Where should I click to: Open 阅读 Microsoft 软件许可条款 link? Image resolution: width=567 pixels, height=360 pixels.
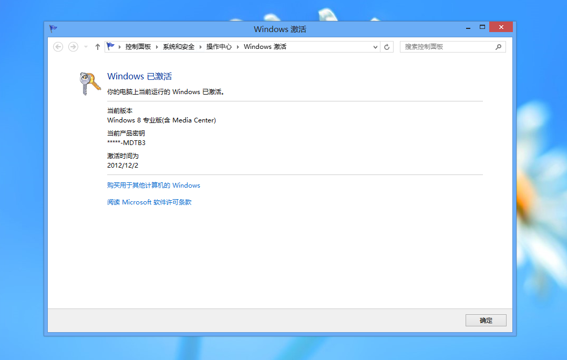pyautogui.click(x=149, y=202)
